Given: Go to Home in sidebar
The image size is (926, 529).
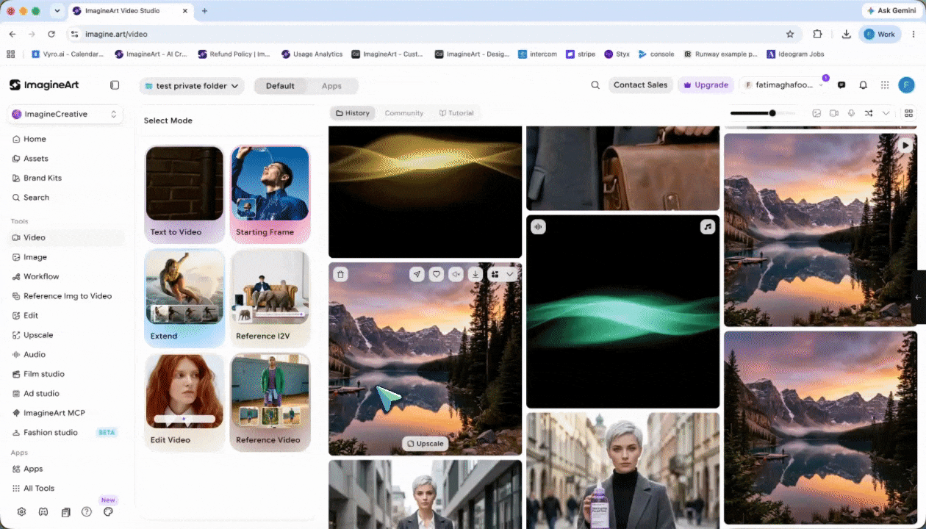Looking at the screenshot, I should point(35,139).
